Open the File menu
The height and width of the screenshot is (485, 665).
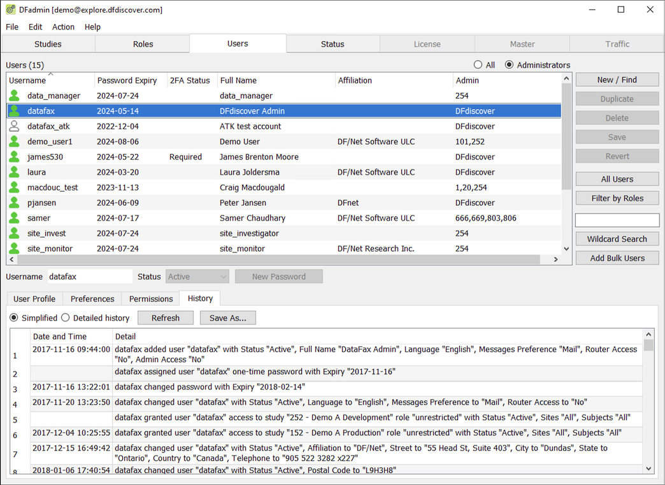coord(12,27)
